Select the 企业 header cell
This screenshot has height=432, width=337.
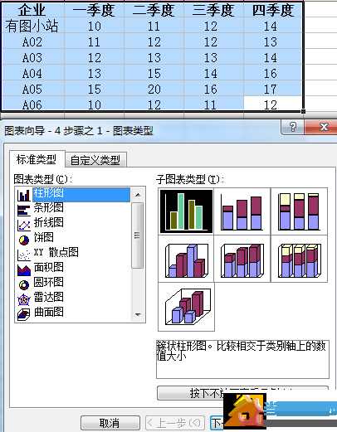32,10
